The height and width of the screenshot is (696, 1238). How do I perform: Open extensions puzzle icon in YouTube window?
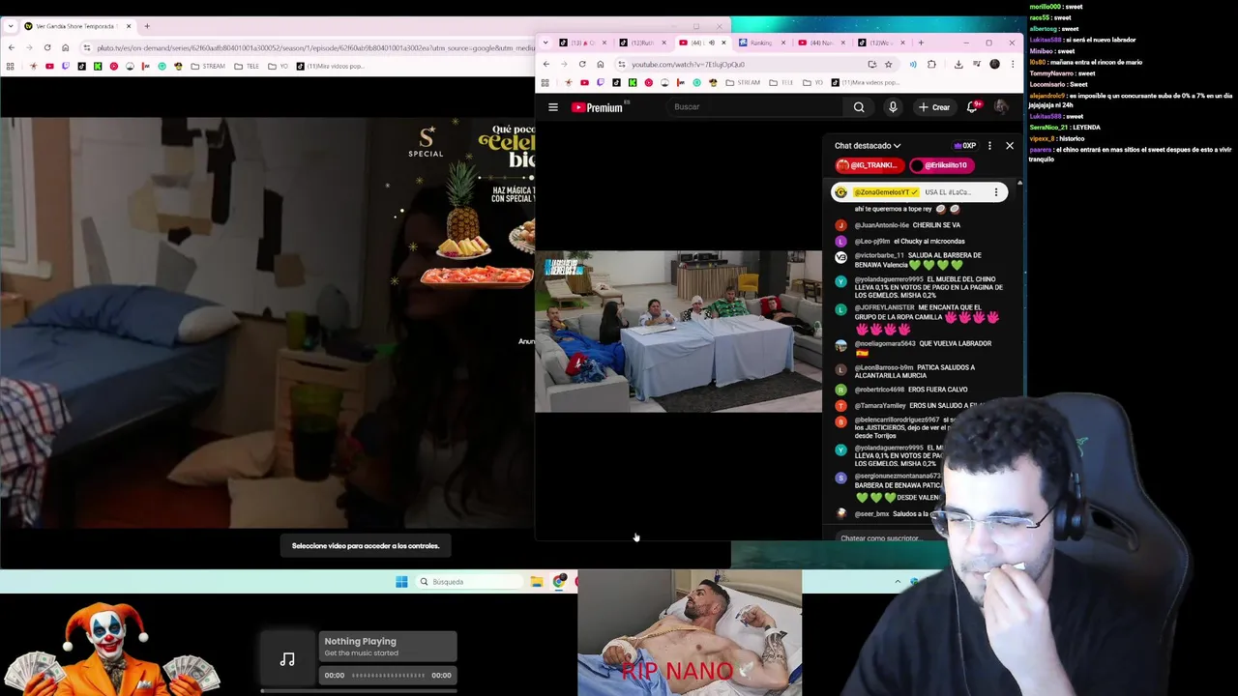[x=931, y=65]
